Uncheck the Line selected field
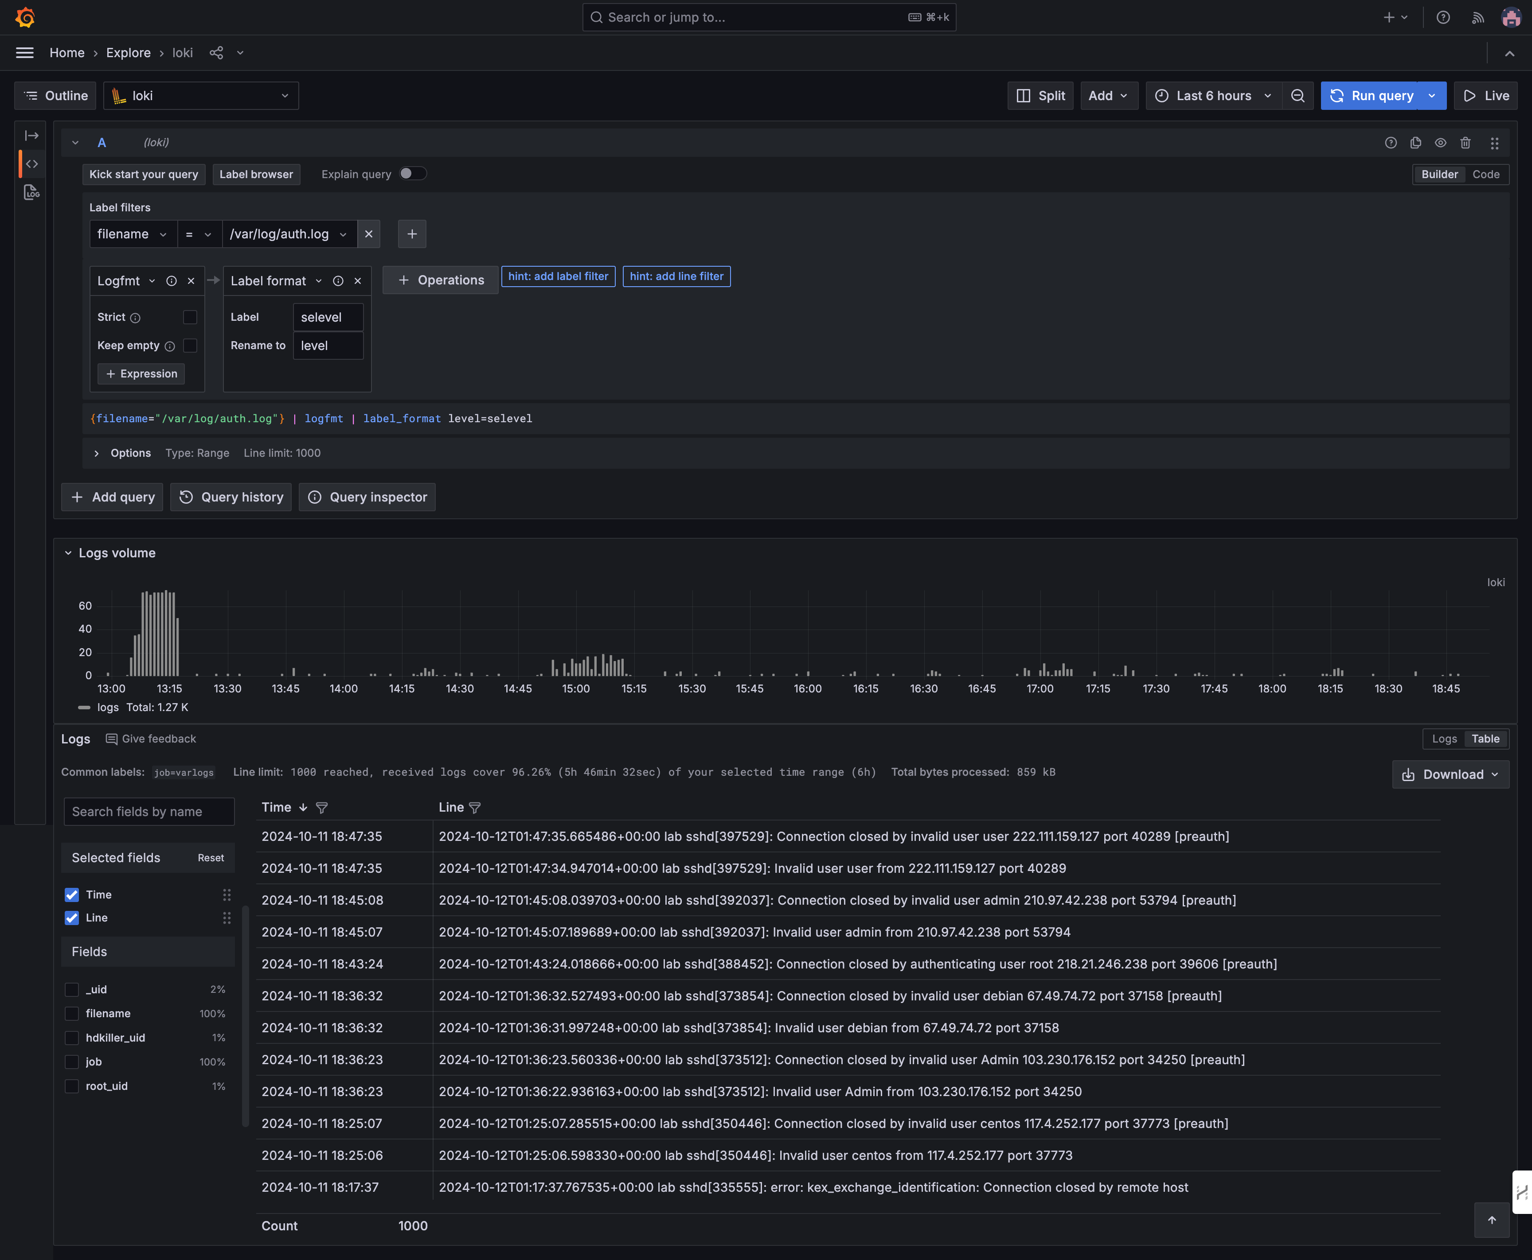1532x1260 pixels. click(x=72, y=918)
